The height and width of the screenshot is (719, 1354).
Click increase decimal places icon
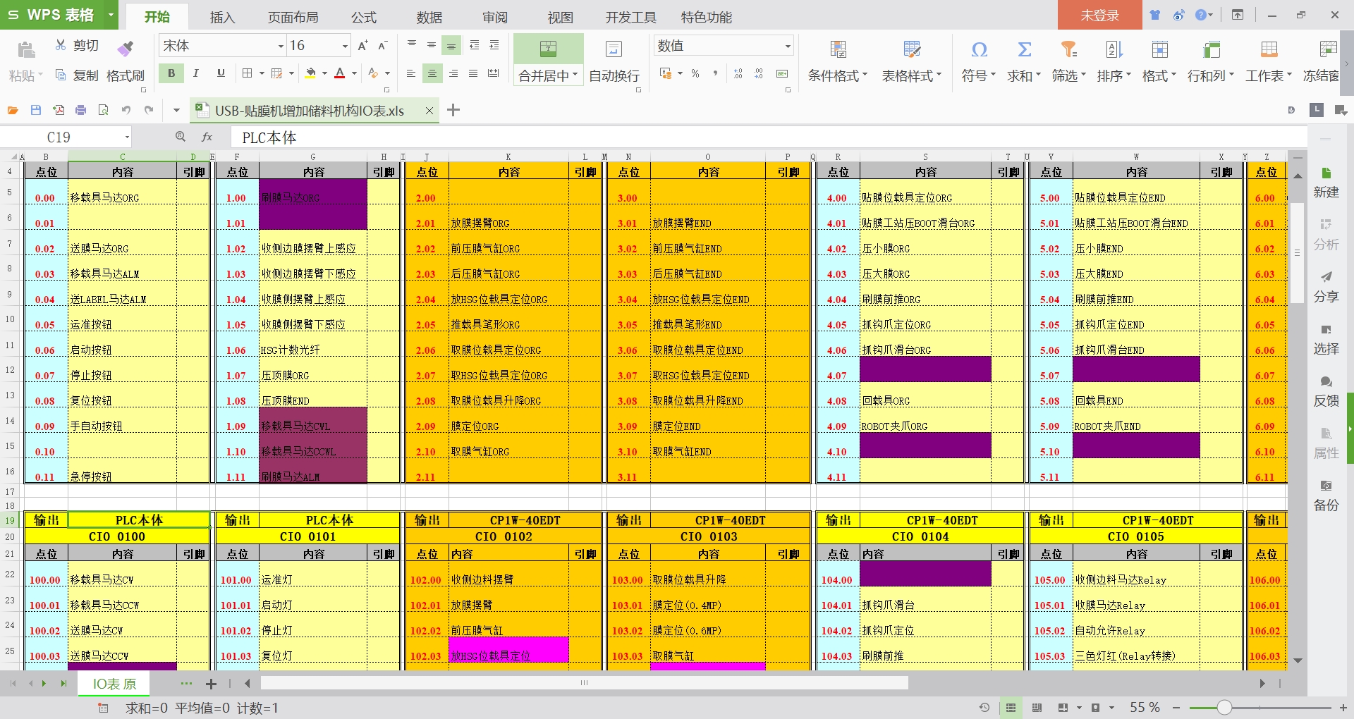[738, 73]
